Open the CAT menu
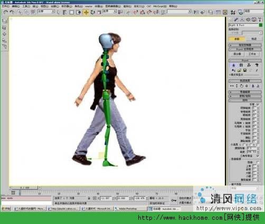 click(149, 6)
